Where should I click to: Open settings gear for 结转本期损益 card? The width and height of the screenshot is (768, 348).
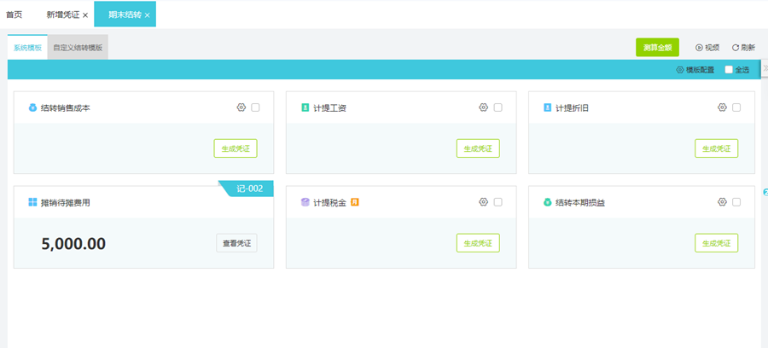pos(722,202)
